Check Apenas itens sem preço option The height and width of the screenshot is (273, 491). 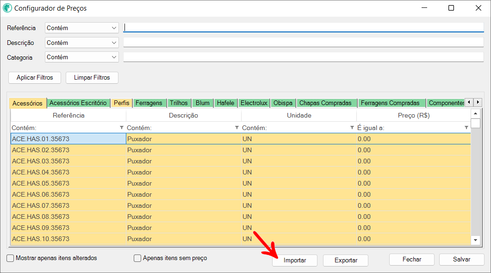point(137,258)
